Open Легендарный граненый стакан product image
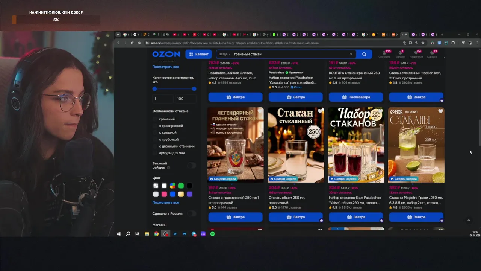The width and height of the screenshot is (481, 271). 236,145
